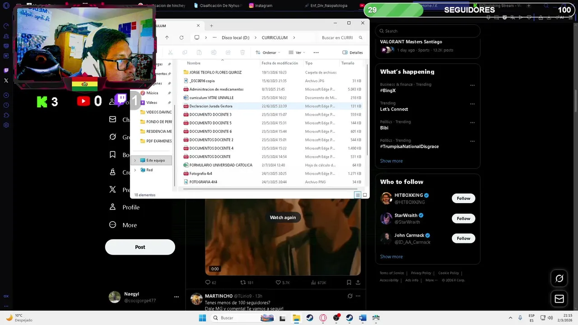Refresh the CURRICULUM folder view

(x=182, y=37)
